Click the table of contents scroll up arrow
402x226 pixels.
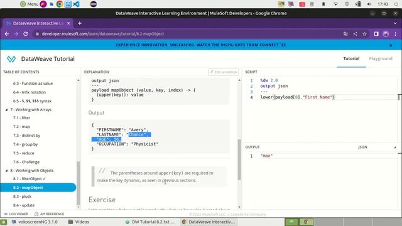[78, 80]
